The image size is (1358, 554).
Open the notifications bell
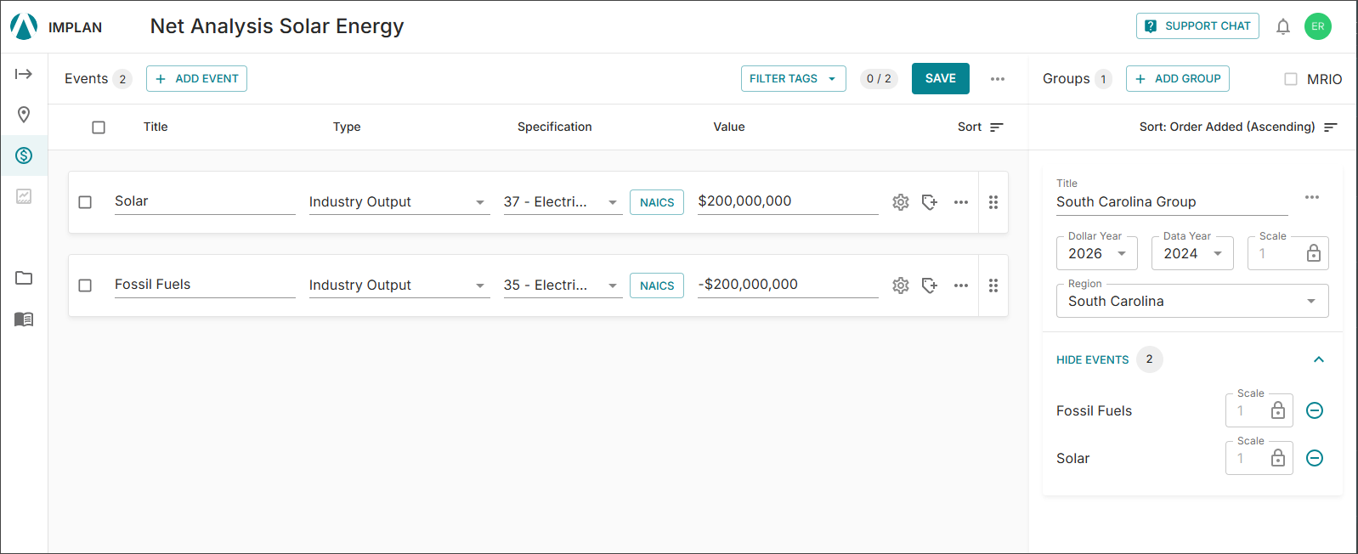tap(1283, 26)
